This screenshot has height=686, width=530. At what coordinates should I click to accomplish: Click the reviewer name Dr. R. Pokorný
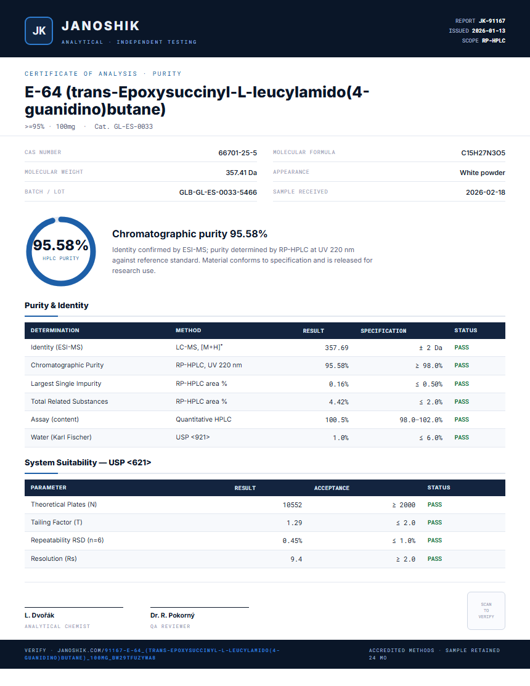[173, 615]
